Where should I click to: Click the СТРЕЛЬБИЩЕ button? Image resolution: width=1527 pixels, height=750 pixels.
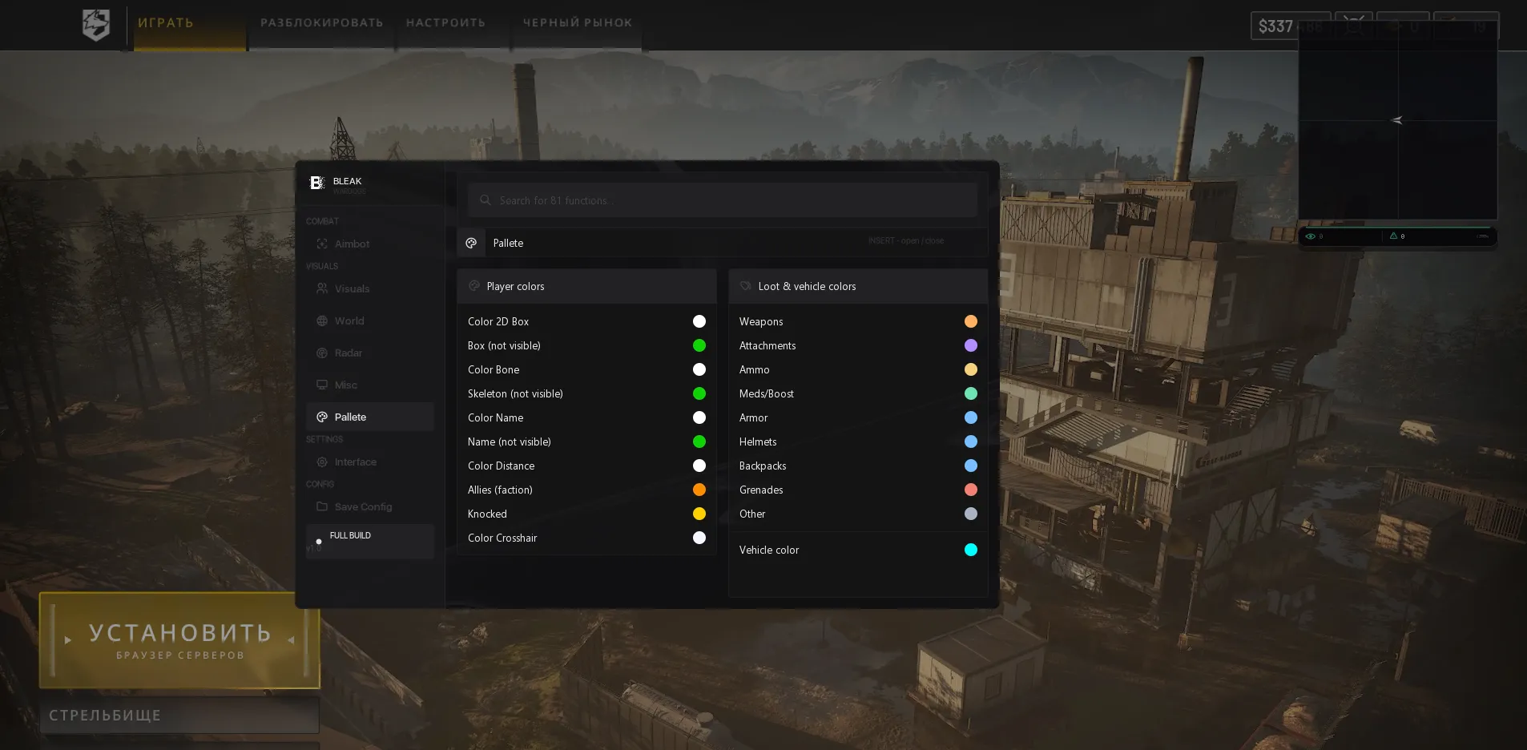pyautogui.click(x=179, y=715)
